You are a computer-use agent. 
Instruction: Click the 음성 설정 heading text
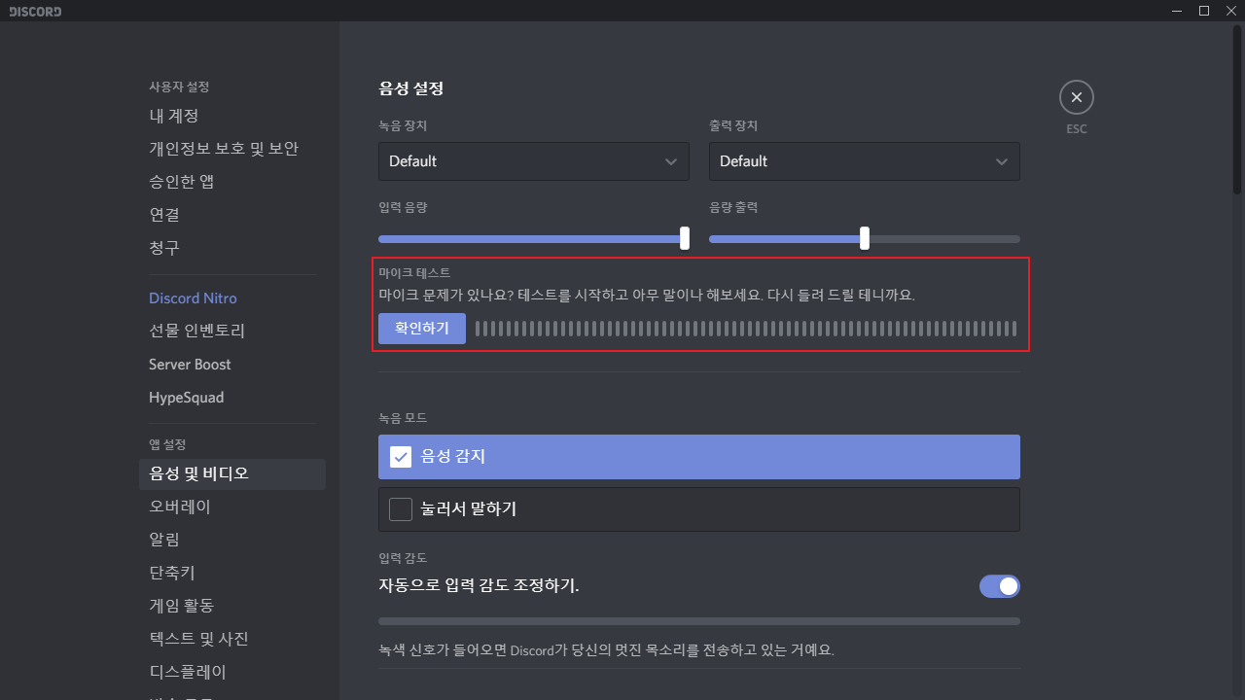(410, 88)
